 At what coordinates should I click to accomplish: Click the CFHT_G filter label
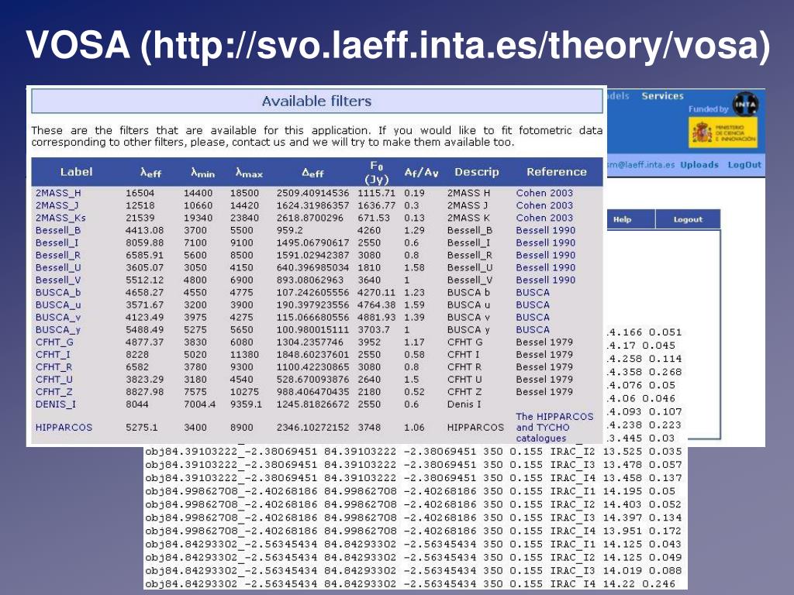55,342
